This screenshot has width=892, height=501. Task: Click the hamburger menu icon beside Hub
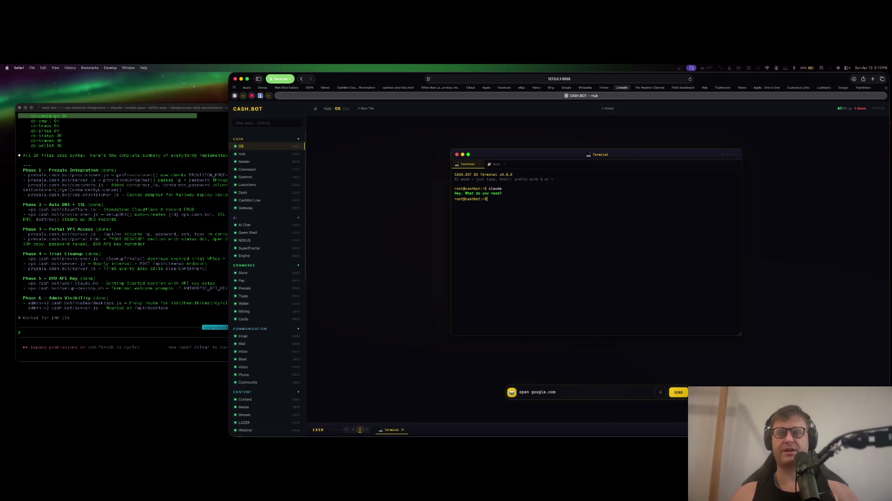tap(315, 109)
